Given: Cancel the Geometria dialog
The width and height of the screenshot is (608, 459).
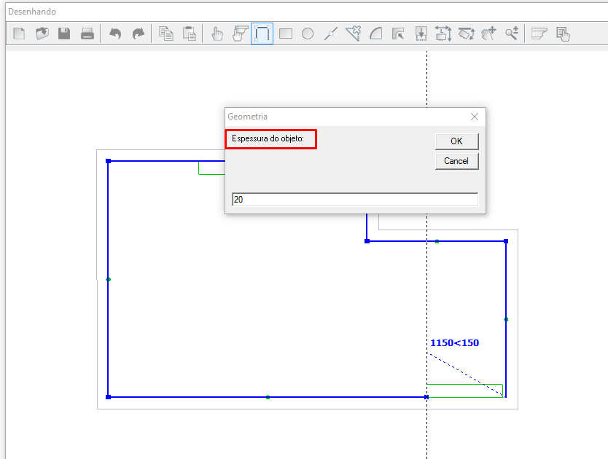Looking at the screenshot, I should (x=457, y=161).
